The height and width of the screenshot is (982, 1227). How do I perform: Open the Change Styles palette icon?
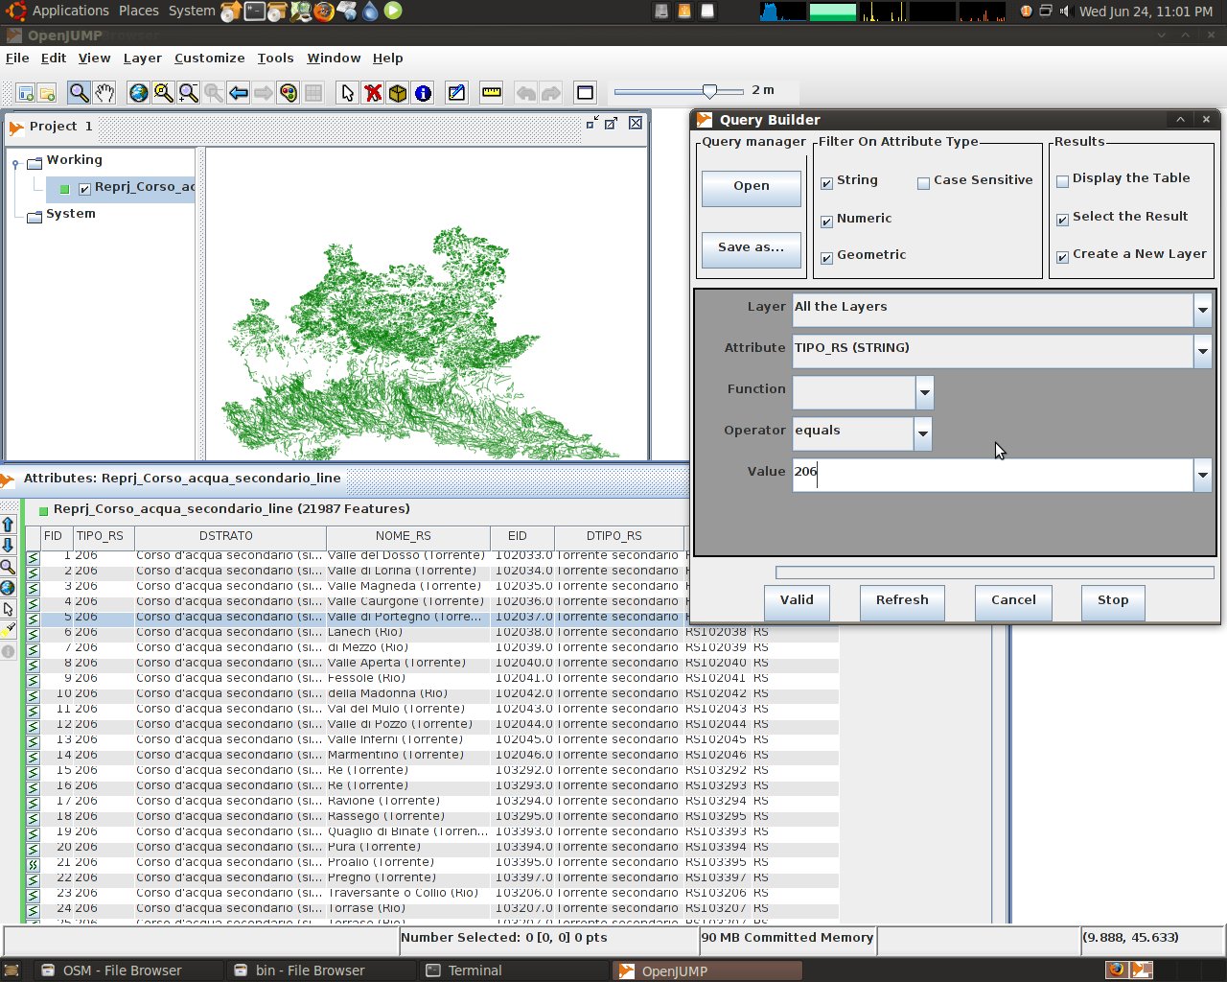tap(289, 92)
